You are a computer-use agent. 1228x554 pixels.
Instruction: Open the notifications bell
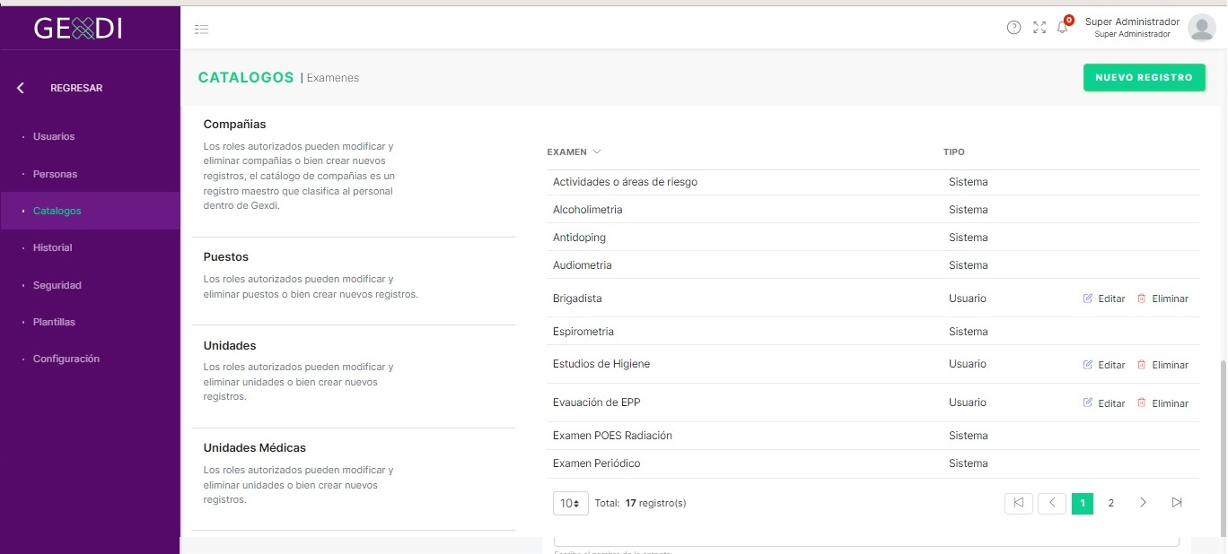(x=1063, y=28)
